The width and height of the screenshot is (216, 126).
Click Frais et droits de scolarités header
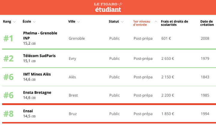(174, 23)
